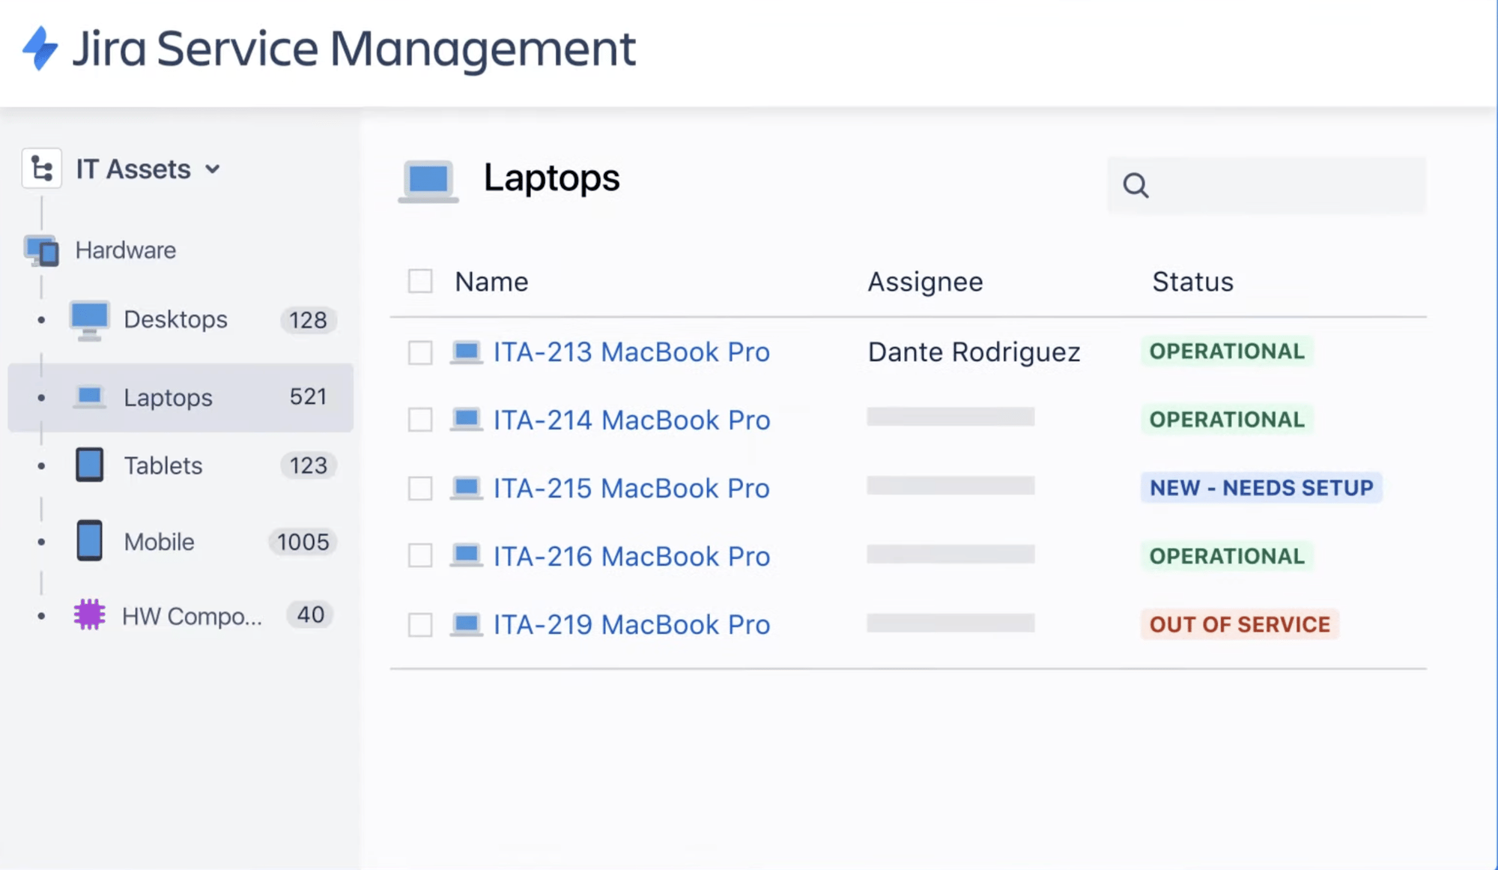Click the large Laptops header icon
The width and height of the screenshot is (1498, 870).
(x=428, y=182)
